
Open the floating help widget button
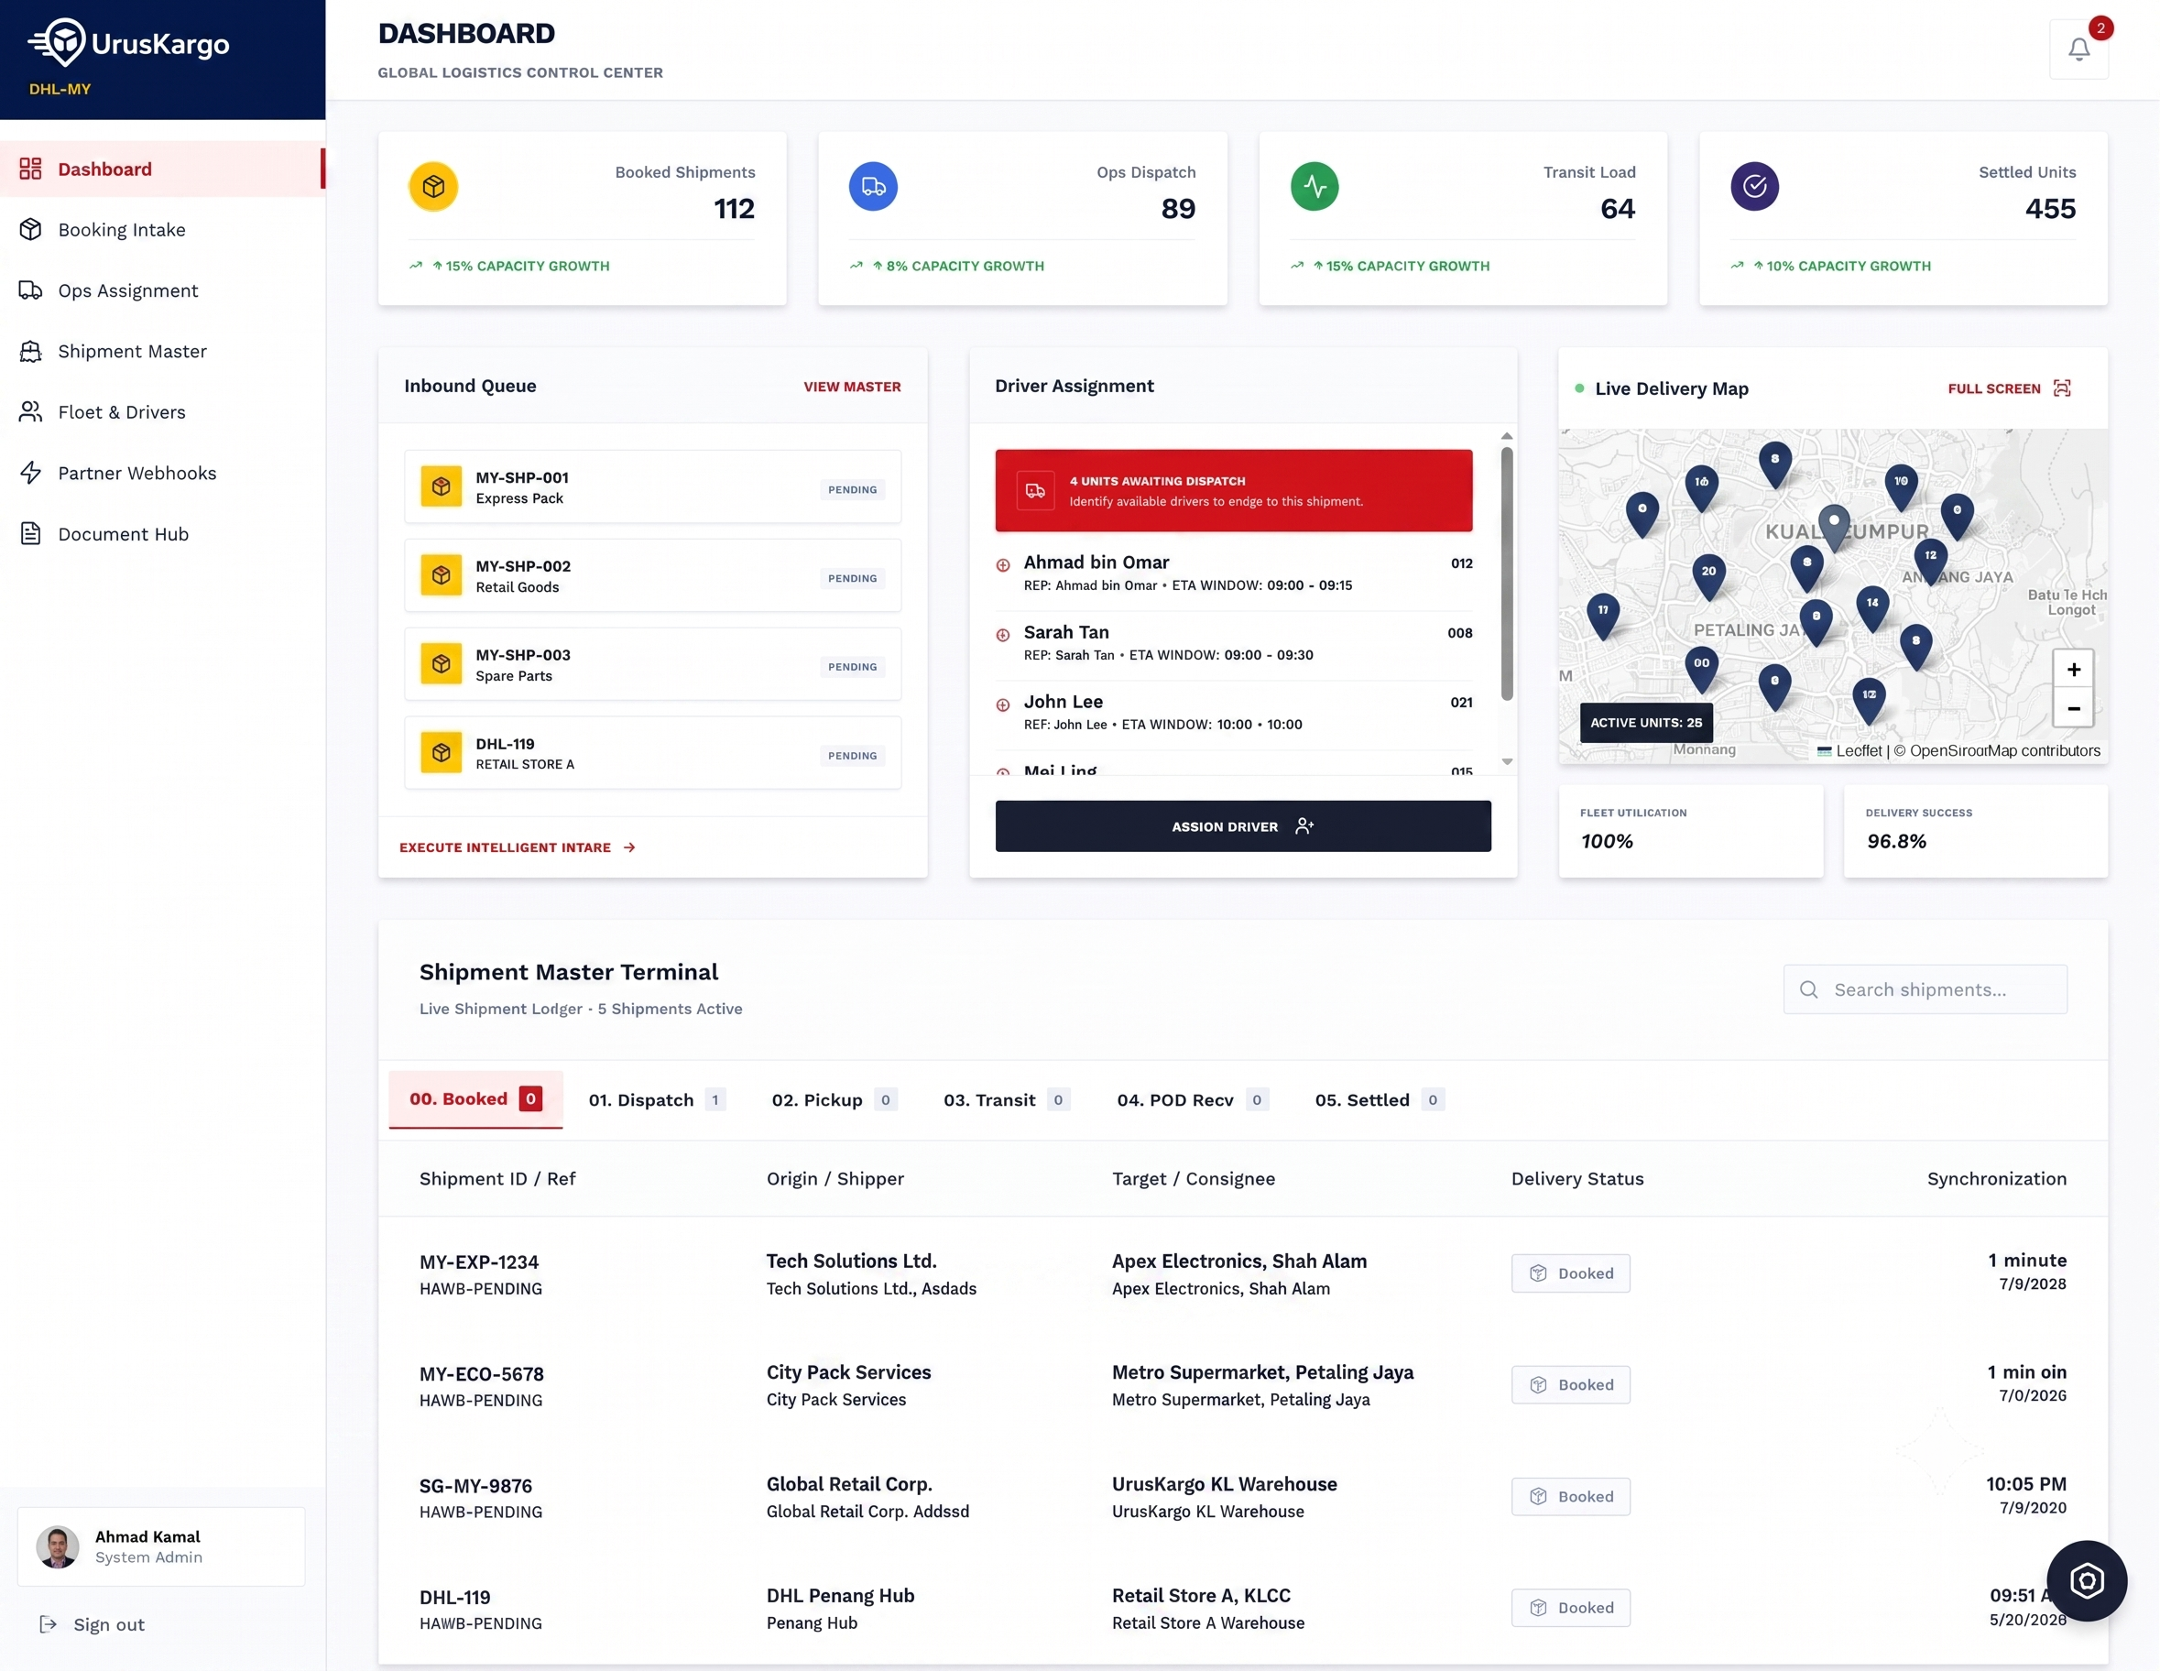coord(2086,1581)
